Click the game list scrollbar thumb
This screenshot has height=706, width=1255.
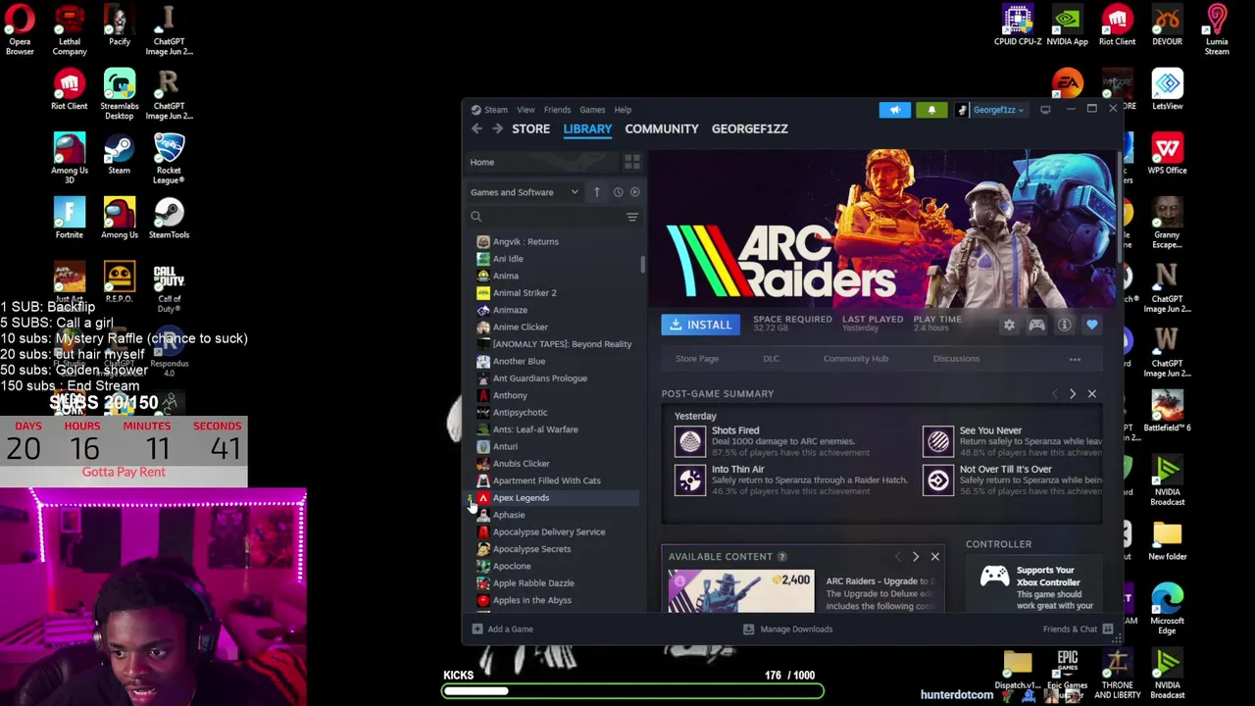pos(643,265)
